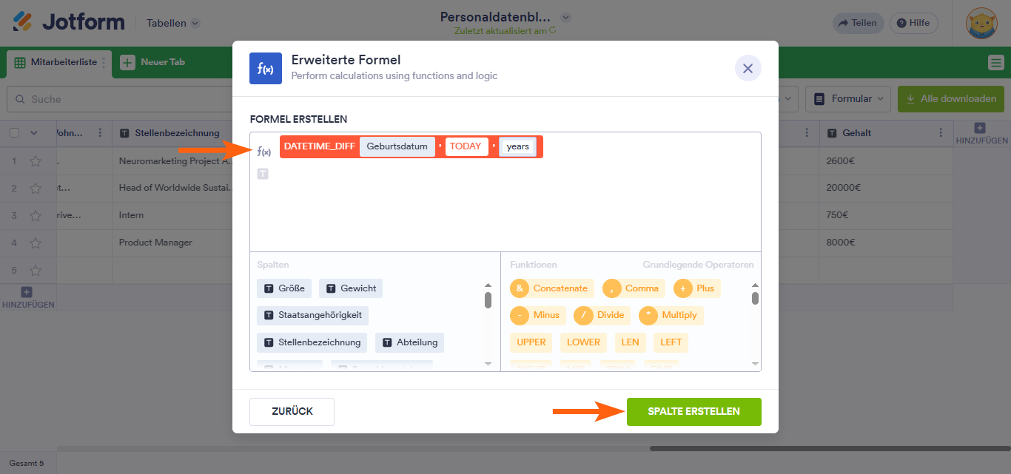Image resolution: width=1011 pixels, height=474 pixels.
Task: Switch to the Mitarbeiterliste tab
Action: (x=62, y=62)
